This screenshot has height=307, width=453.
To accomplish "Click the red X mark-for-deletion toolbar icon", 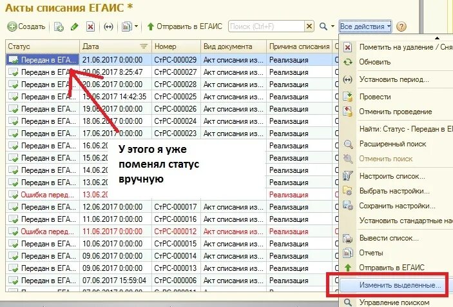I will (x=90, y=27).
